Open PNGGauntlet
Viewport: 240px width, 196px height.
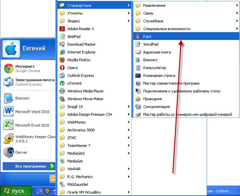pos(94,185)
